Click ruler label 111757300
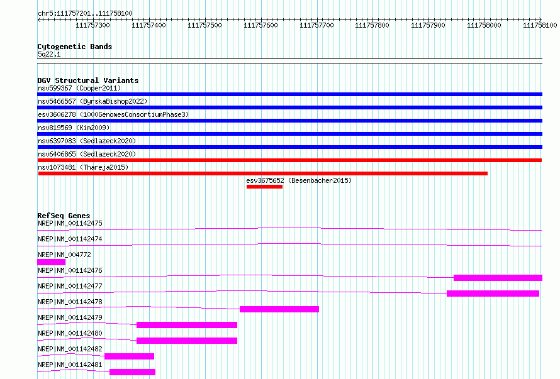Viewport: 560px width, 379px height. tap(93, 25)
